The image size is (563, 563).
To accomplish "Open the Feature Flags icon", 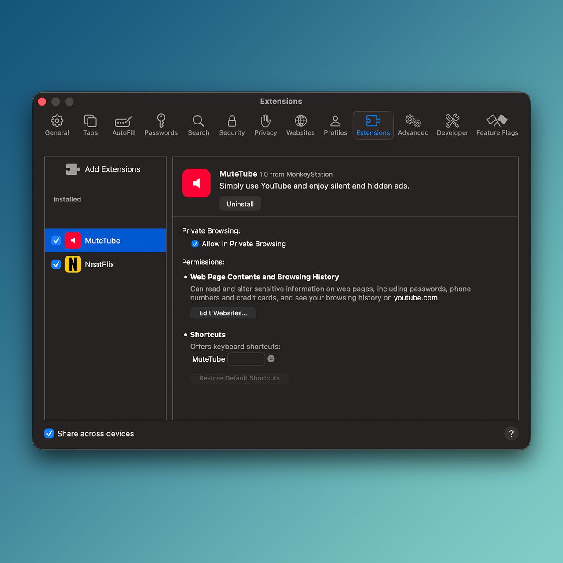I will click(497, 121).
